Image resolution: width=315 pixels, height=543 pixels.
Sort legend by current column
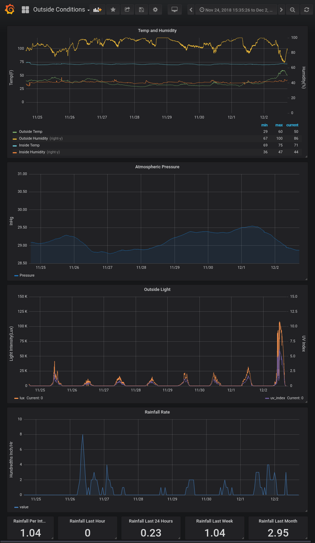292,125
